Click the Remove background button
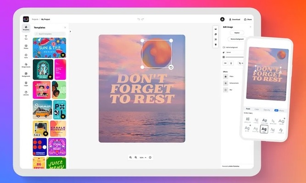Screen dimensions: 306x183 pos(237,39)
